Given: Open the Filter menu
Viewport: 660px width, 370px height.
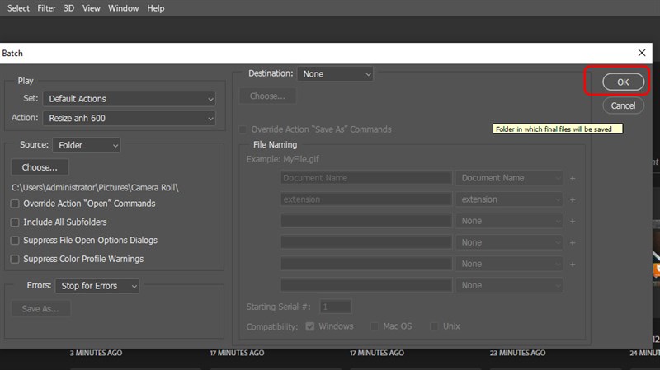Looking at the screenshot, I should coord(47,8).
